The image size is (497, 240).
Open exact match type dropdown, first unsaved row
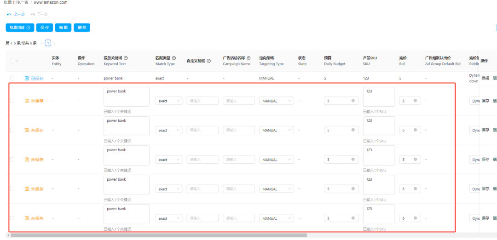pos(169,101)
